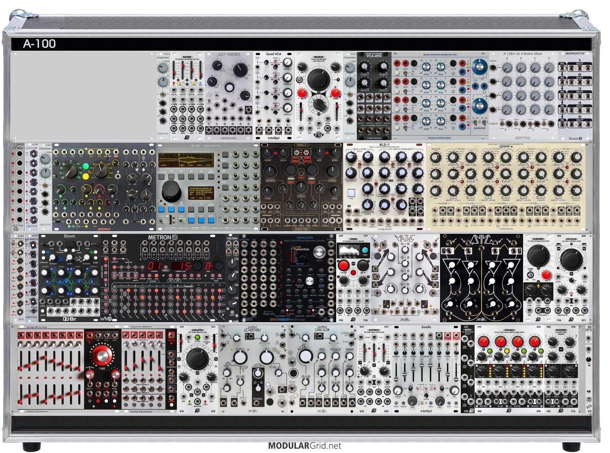Select the Quad Function Generator 281t module

tap(440, 96)
